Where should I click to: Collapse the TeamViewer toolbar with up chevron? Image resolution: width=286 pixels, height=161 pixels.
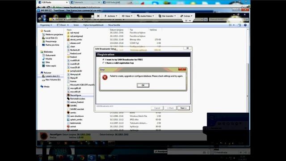(190, 21)
